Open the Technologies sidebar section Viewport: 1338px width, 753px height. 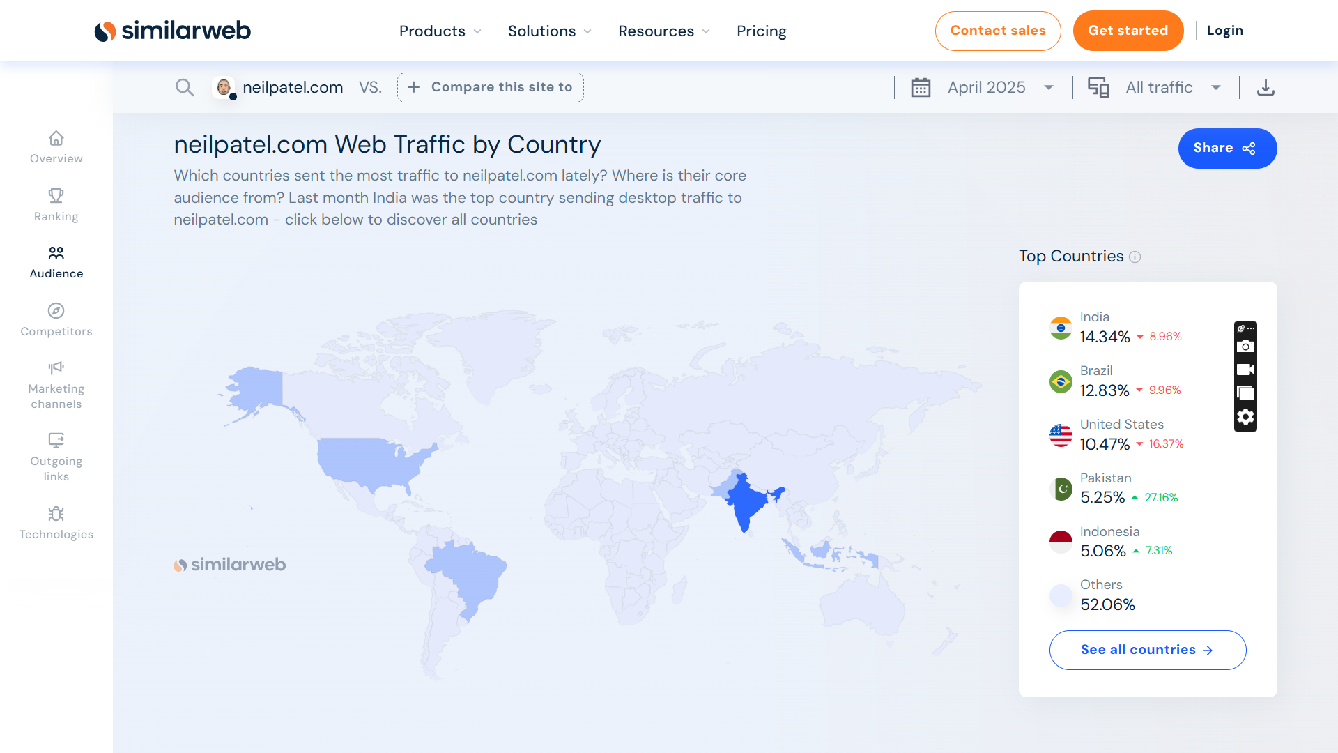click(x=56, y=523)
